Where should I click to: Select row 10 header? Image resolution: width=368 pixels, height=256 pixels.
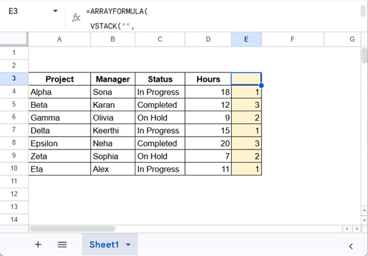pos(14,168)
